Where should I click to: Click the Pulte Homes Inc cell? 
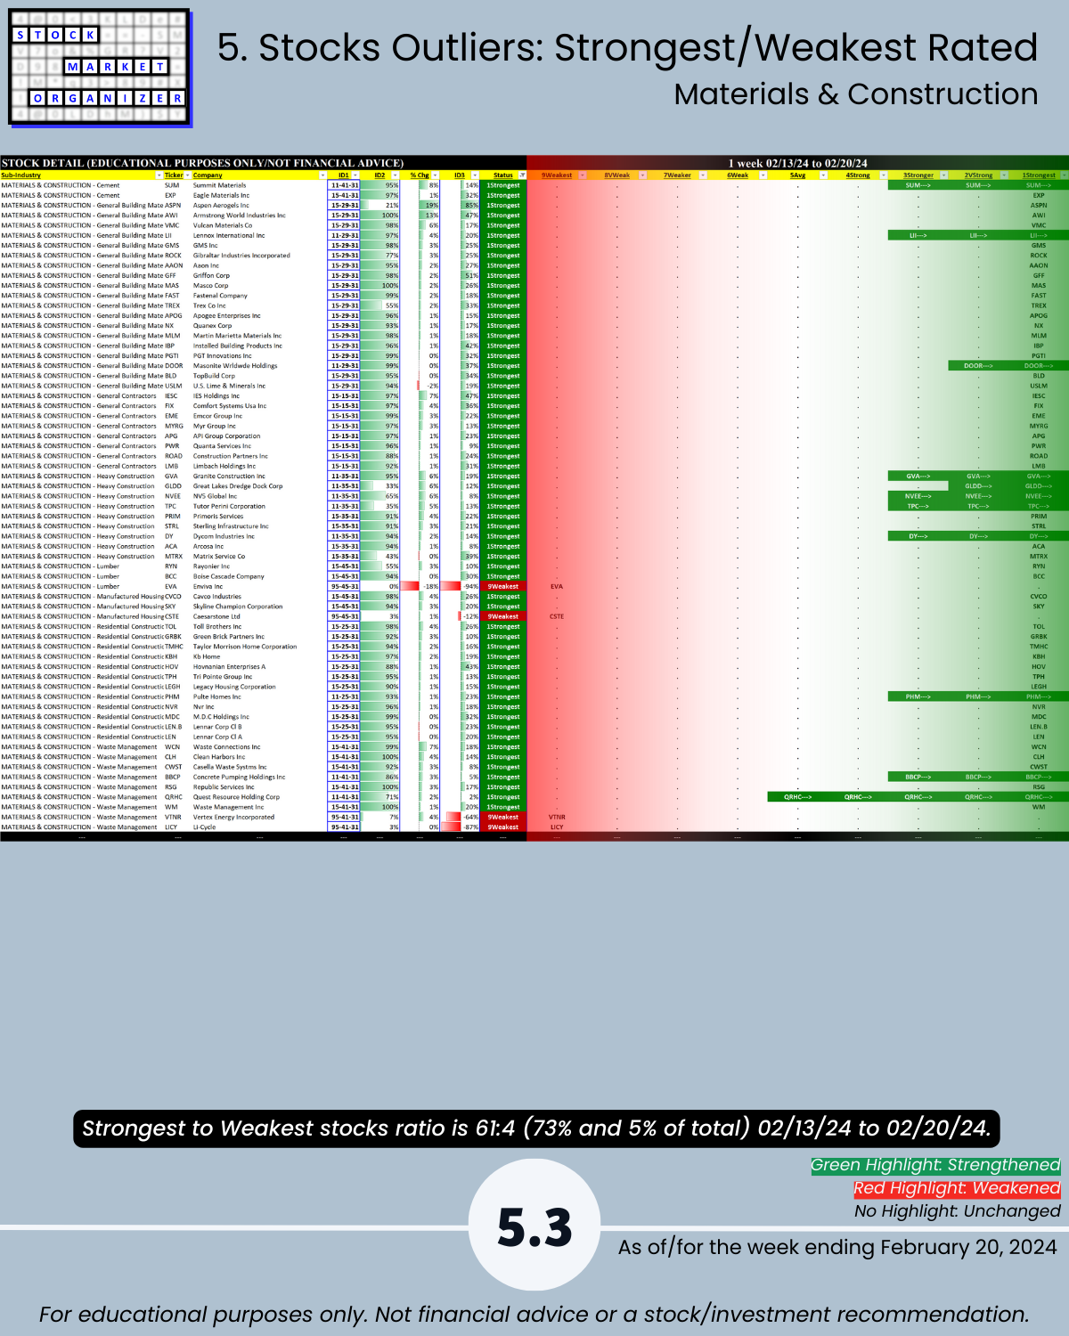[x=259, y=697]
